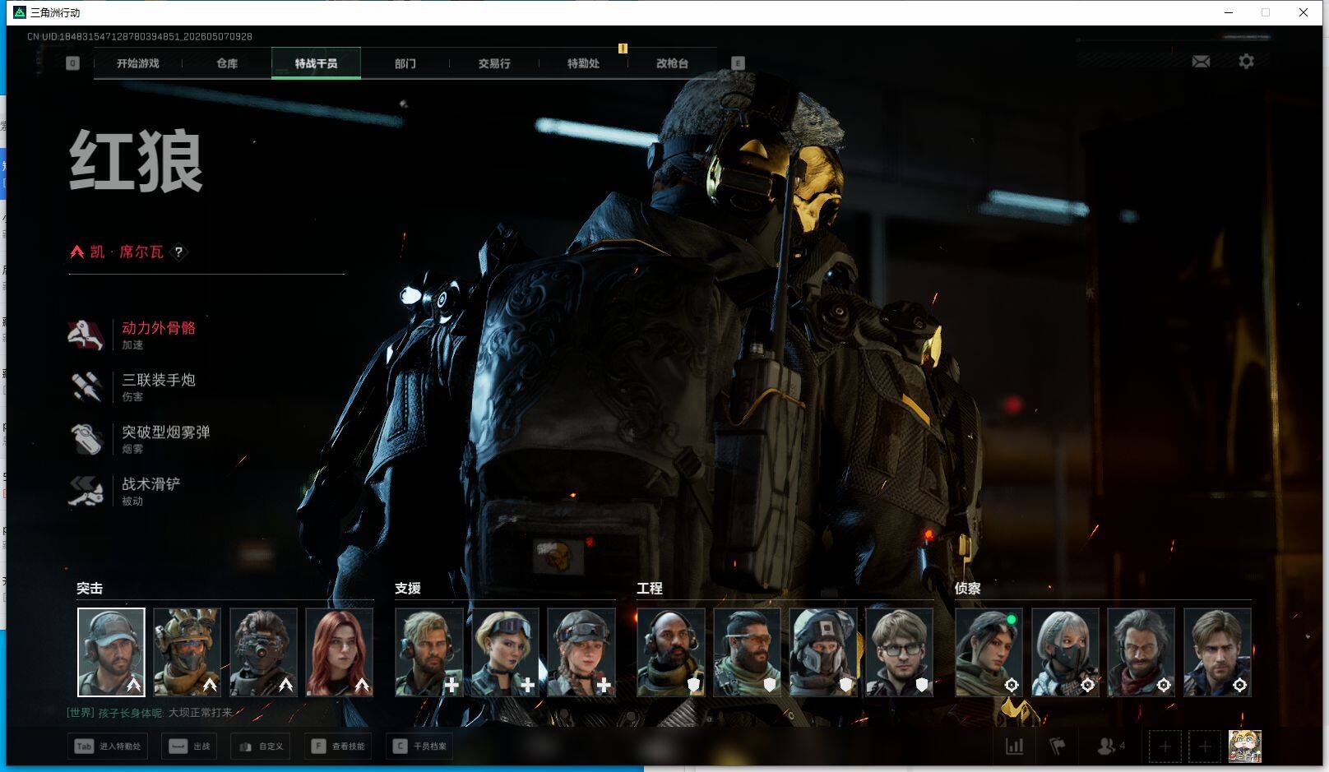
Task: Click the E key next-tab icon
Action: pos(738,63)
